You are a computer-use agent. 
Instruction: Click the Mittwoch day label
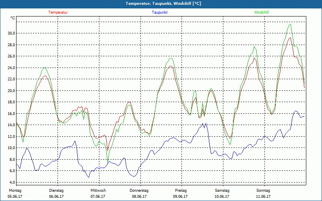tap(98, 191)
